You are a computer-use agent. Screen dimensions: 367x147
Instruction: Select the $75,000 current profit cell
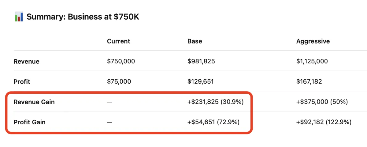point(119,82)
